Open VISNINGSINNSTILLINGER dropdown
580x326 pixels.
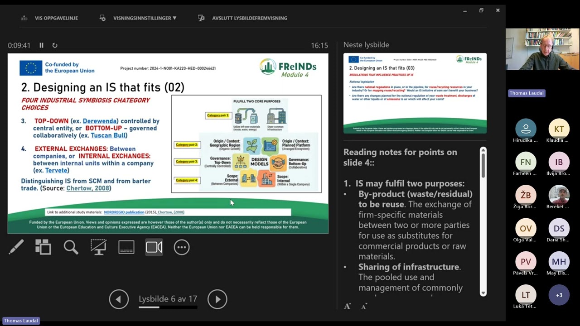click(145, 18)
